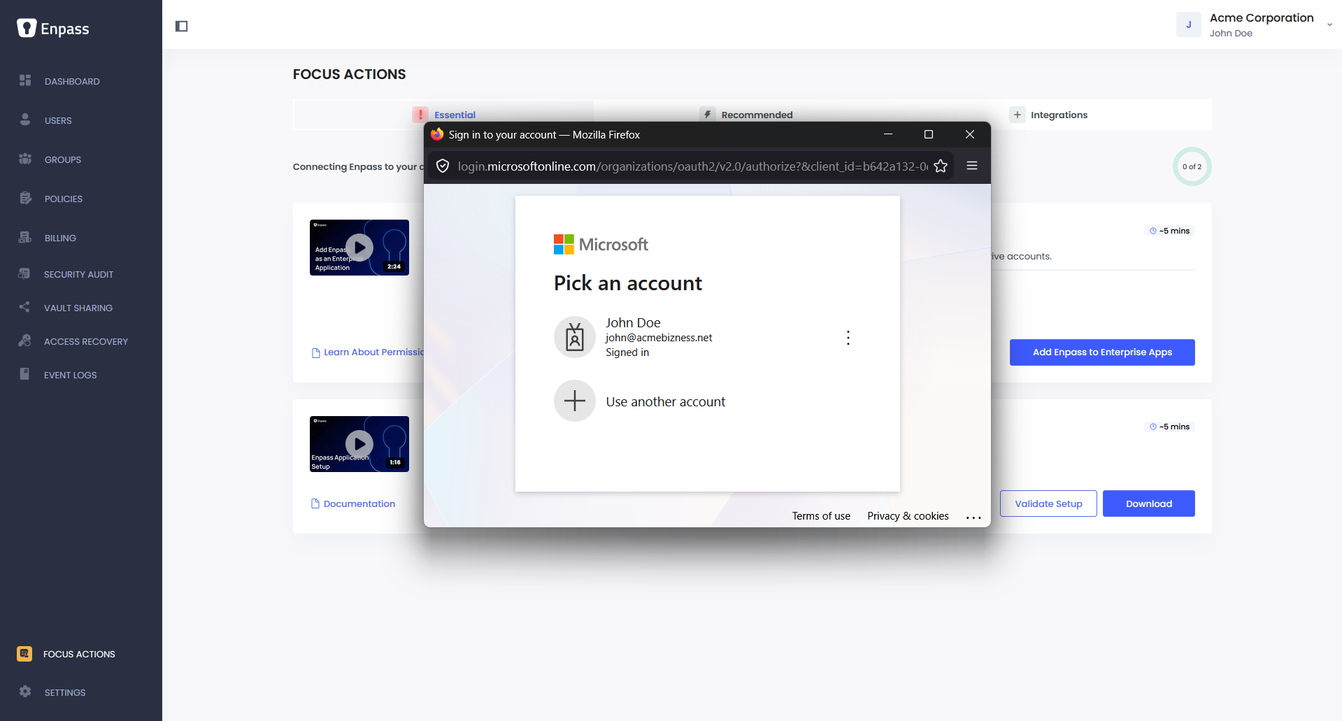The width and height of the screenshot is (1342, 721).
Task: Open the Learn About Permissions link
Action: 373,352
